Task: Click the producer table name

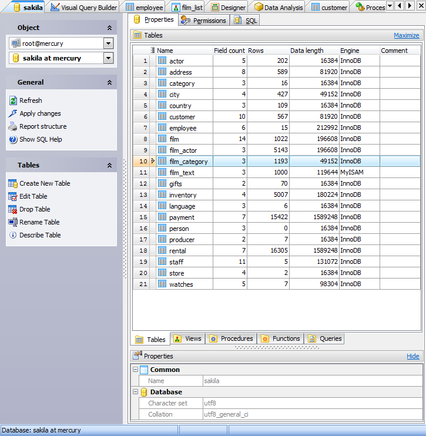Action: tap(182, 240)
